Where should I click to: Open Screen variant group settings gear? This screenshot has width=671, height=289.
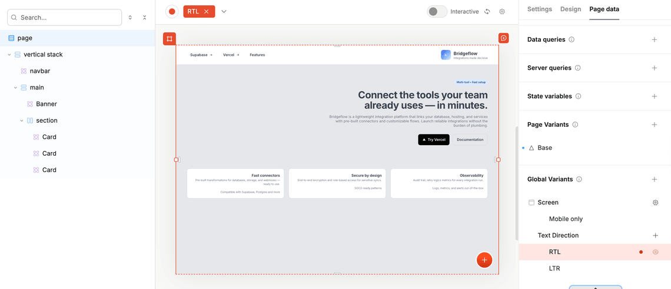(x=655, y=203)
